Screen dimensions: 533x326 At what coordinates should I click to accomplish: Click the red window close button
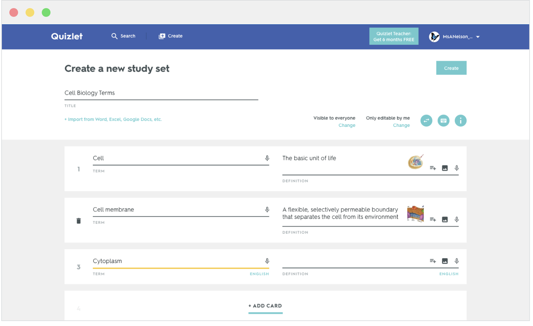tap(14, 12)
